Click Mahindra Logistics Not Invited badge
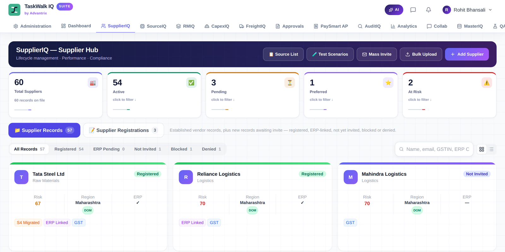Screen dimensions: 505x252 click(477, 174)
